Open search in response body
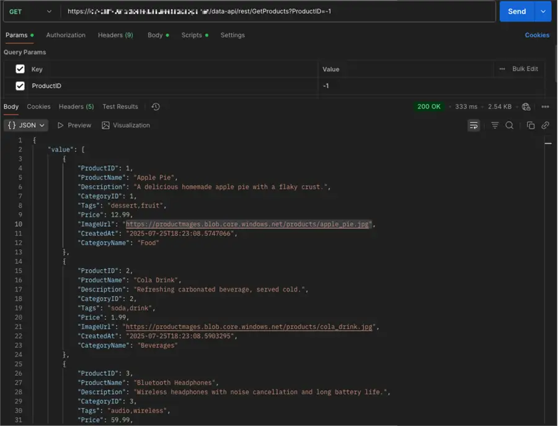This screenshot has width=558, height=426. [509, 125]
